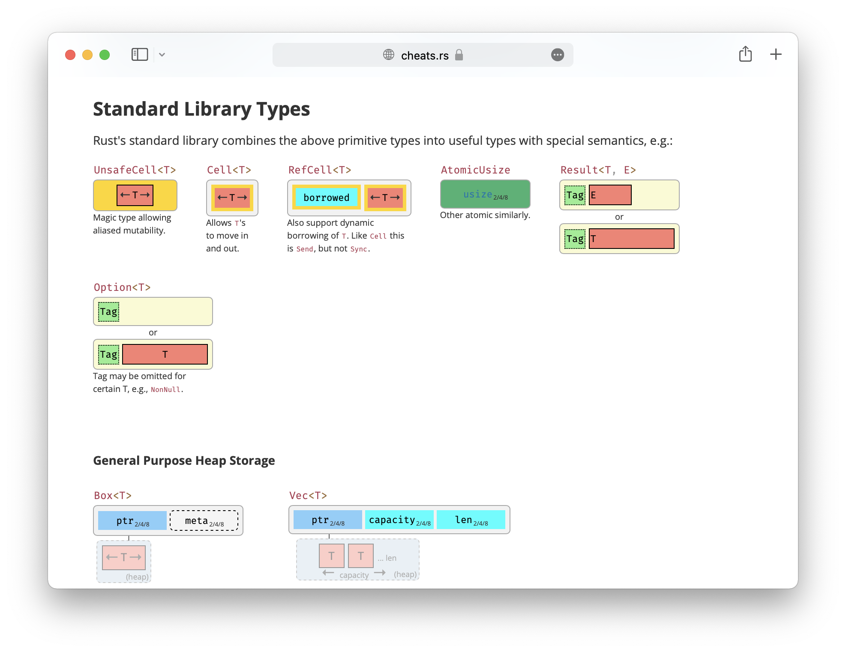
Task: Click the green usize atomic box
Action: coord(485,194)
